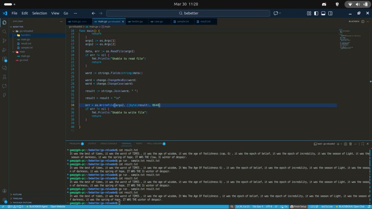This screenshot has width=372, height=209.
Task: Open the Run and Debug view
Action: [x=4, y=50]
